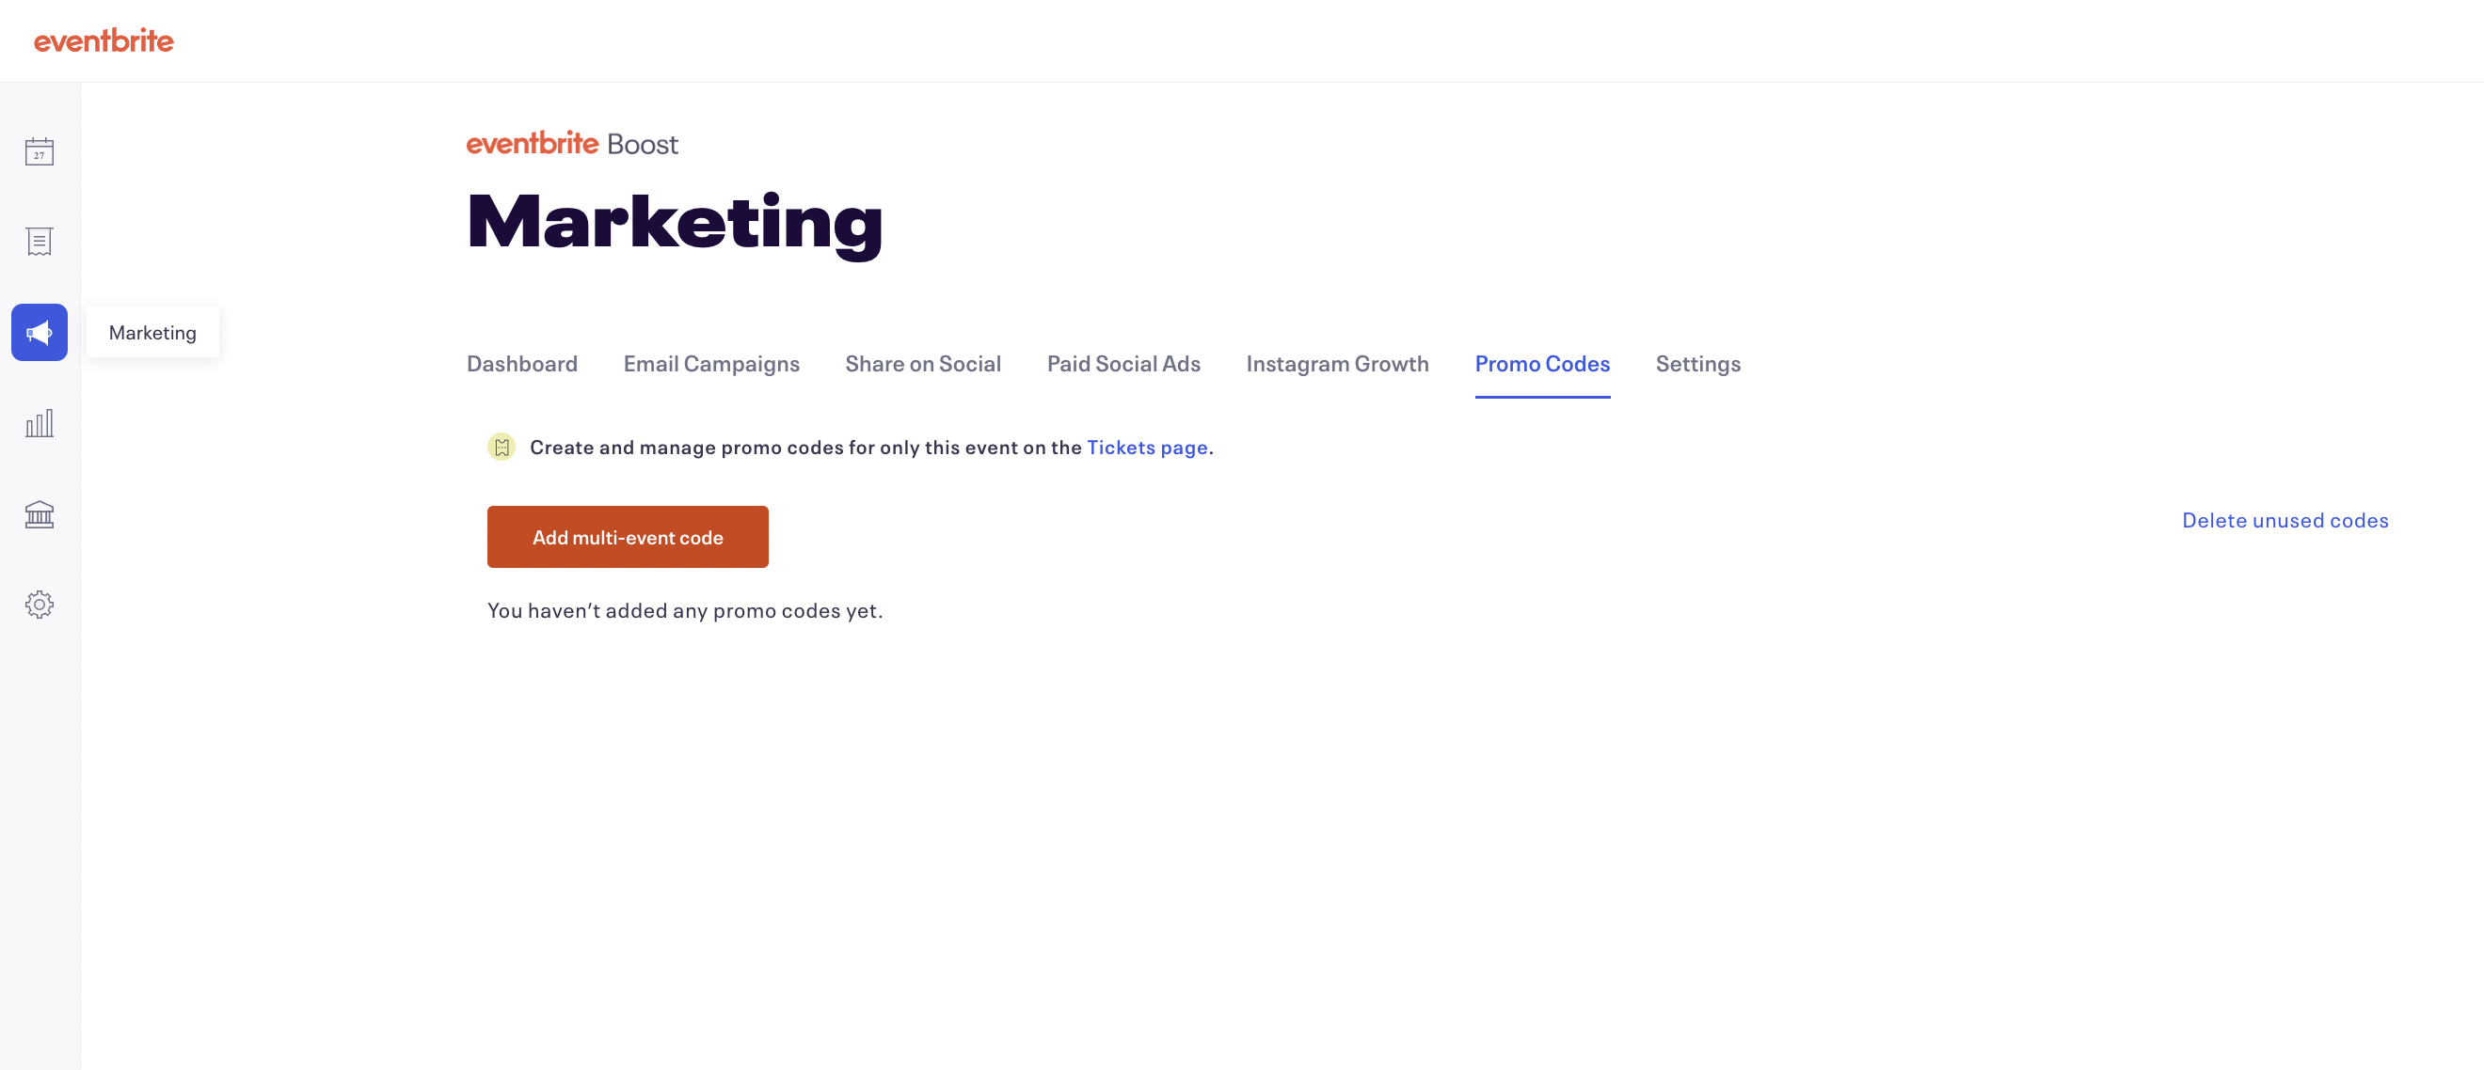
Task: Open the reports bar chart icon
Action: click(x=40, y=423)
